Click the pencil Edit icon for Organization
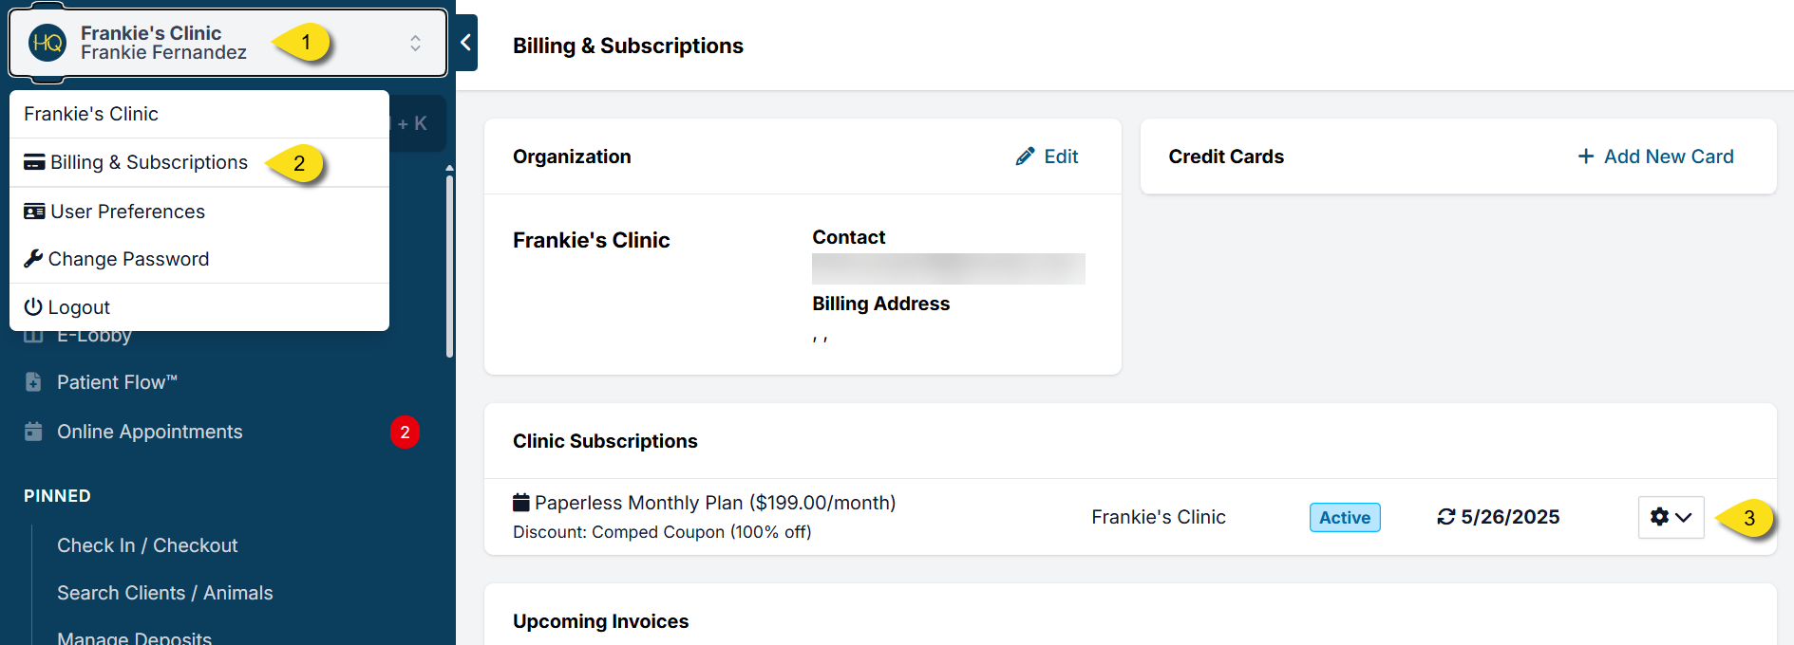This screenshot has width=1794, height=645. coord(1025,157)
